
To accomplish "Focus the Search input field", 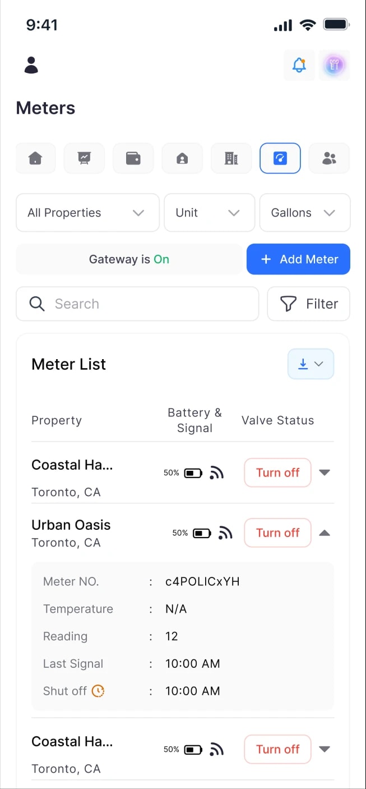I will click(x=137, y=304).
